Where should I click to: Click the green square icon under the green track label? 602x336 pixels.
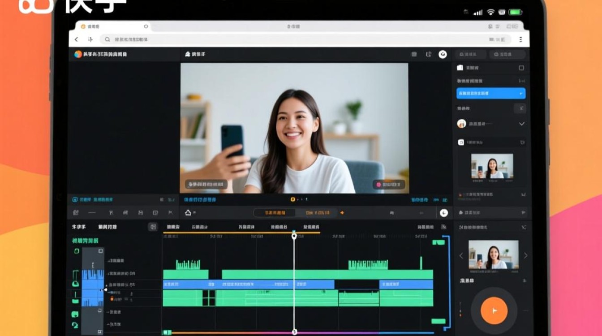(x=77, y=251)
